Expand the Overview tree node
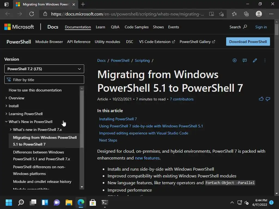 coord(6,98)
